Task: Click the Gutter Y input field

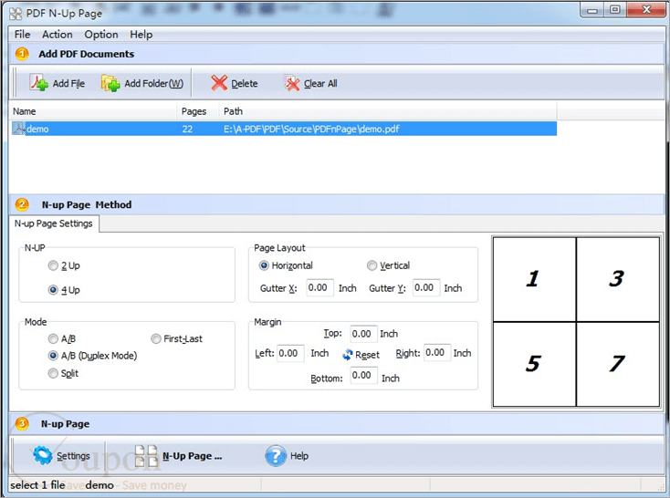Action: click(426, 288)
